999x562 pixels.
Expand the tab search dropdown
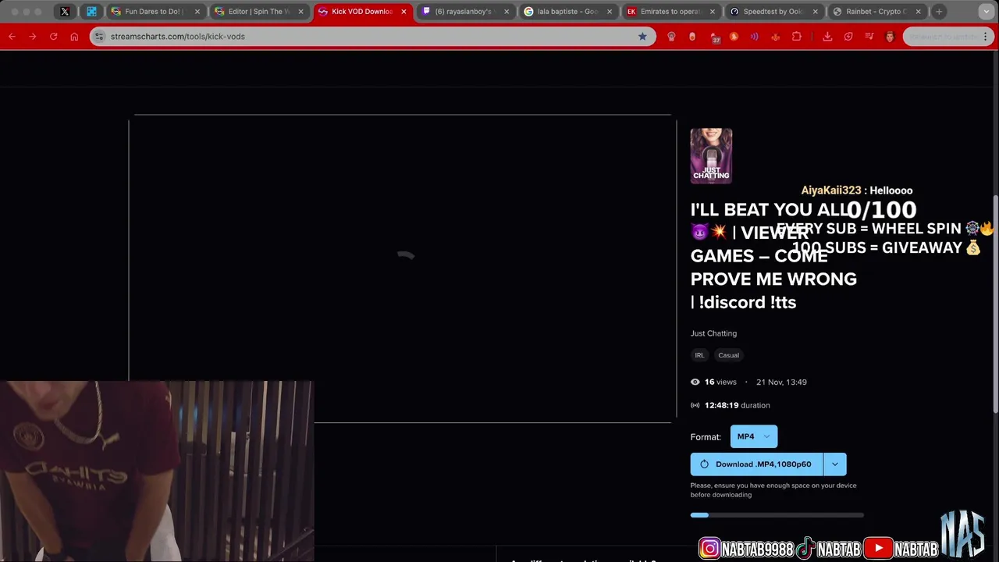986,12
